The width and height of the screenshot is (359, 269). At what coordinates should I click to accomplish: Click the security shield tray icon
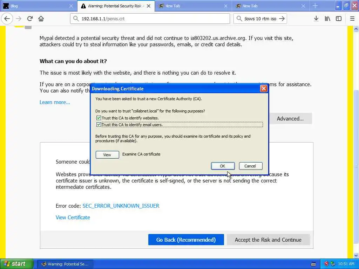(x=326, y=264)
